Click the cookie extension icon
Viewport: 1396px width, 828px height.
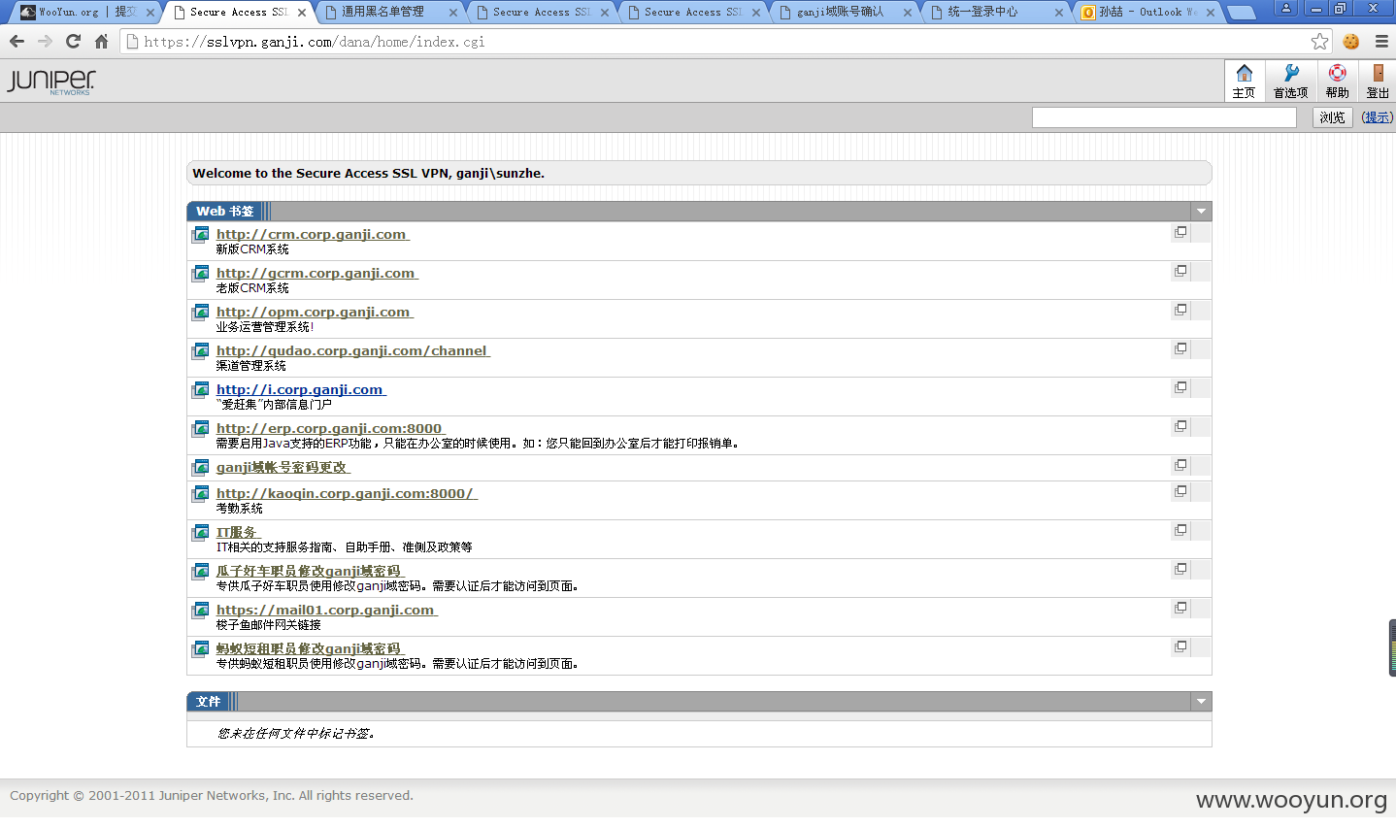1351,41
